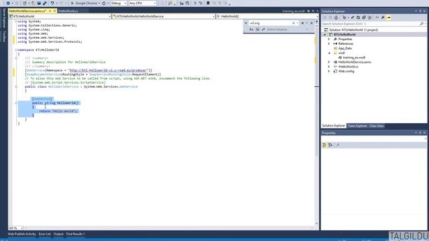Open the Error List tab

45,234
